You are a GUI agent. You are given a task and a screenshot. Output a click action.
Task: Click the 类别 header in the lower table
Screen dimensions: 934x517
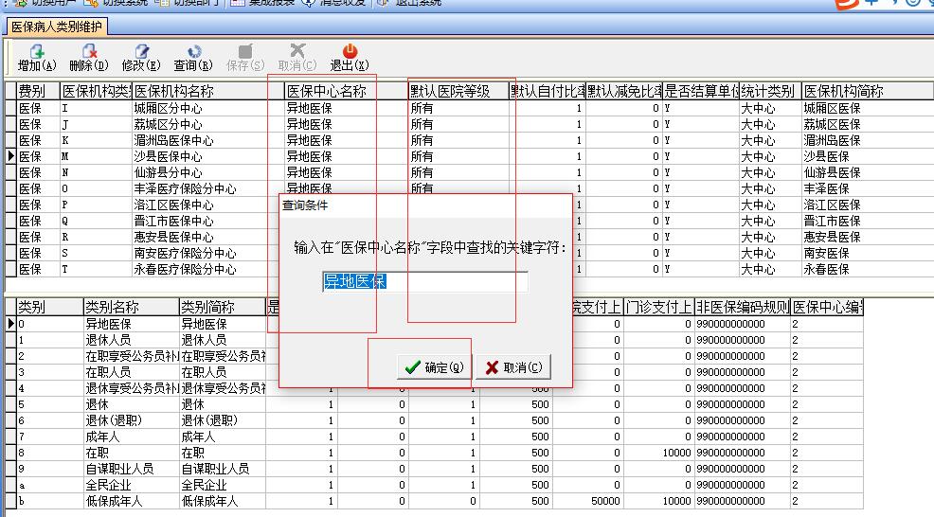coord(49,308)
